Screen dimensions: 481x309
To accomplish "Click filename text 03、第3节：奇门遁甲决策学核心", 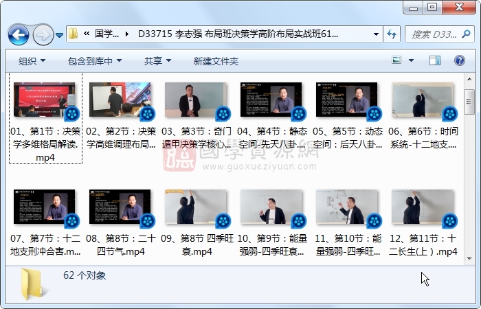I will tap(197, 137).
